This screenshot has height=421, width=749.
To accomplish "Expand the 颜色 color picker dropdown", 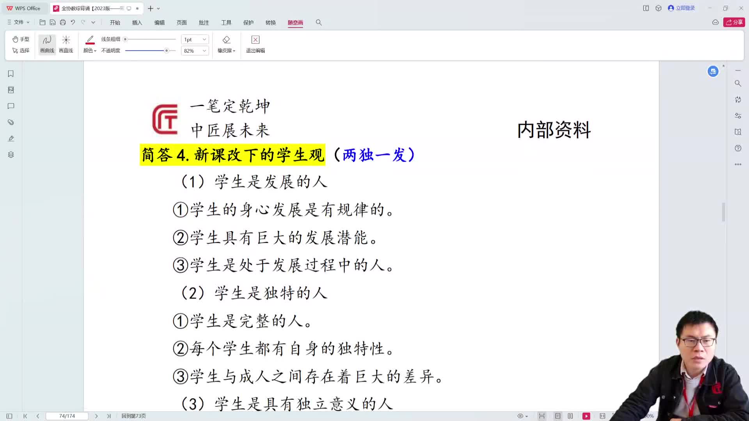I will [x=89, y=50].
